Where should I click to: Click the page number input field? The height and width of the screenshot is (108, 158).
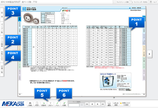tap(74, 105)
